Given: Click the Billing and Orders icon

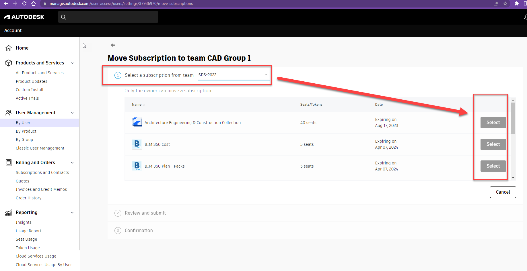Looking at the screenshot, I should [x=9, y=163].
